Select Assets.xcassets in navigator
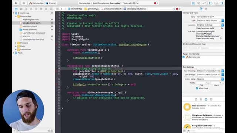237x133 pixels. coord(30,30)
